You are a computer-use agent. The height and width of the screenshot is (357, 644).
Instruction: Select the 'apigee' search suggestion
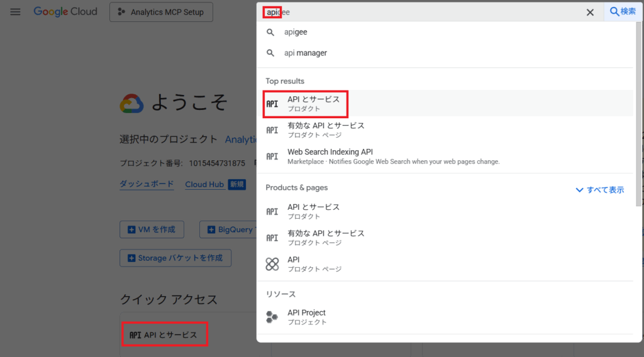[296, 32]
